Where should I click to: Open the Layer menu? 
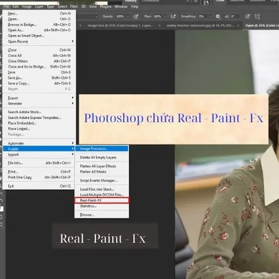39,6
